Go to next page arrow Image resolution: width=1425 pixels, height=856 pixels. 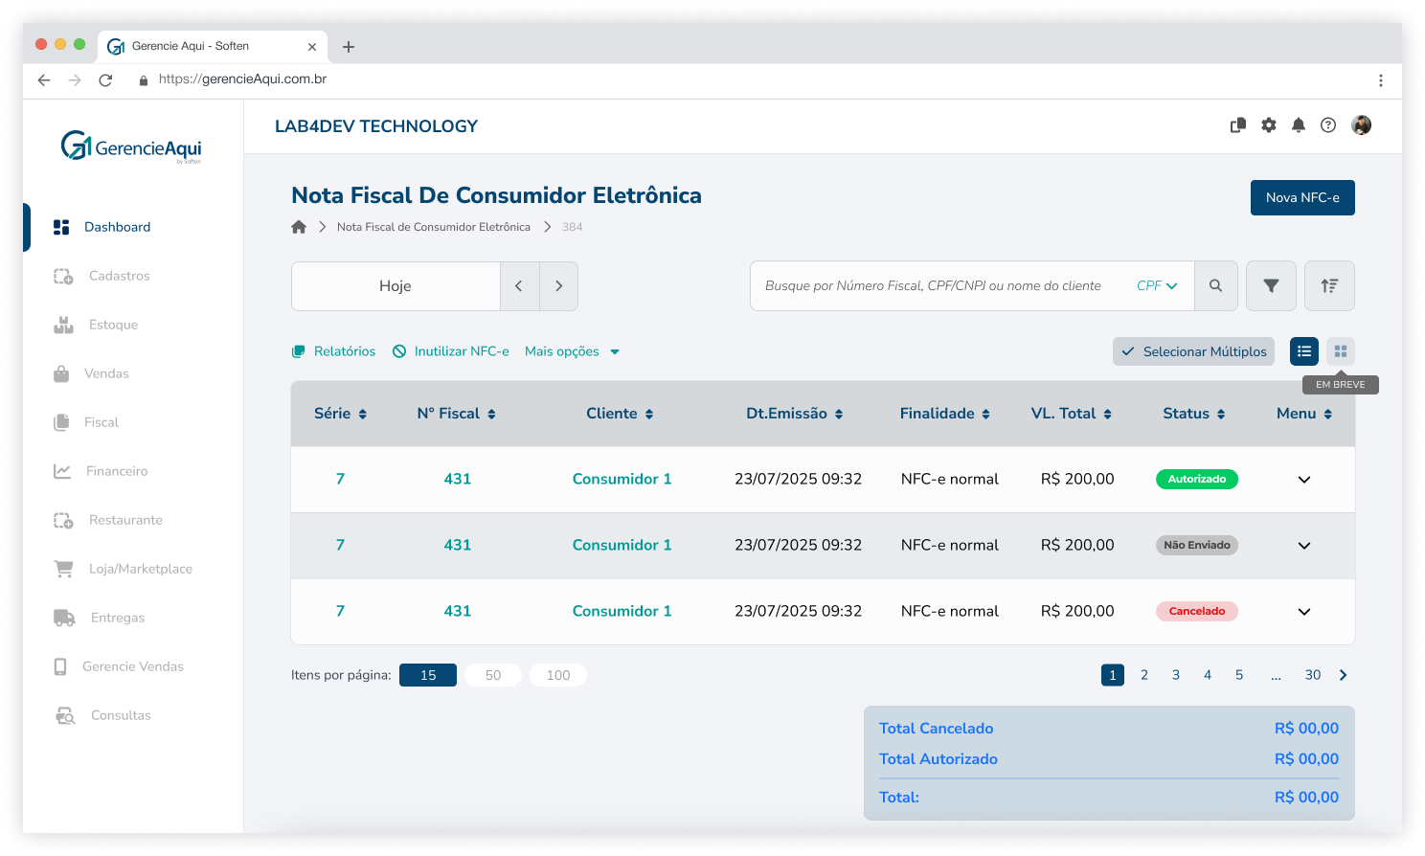click(x=1344, y=675)
